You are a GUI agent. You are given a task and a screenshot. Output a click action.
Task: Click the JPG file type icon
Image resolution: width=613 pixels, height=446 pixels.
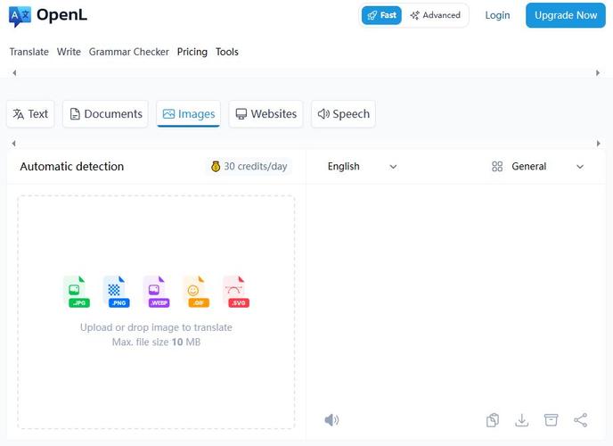[x=79, y=292]
